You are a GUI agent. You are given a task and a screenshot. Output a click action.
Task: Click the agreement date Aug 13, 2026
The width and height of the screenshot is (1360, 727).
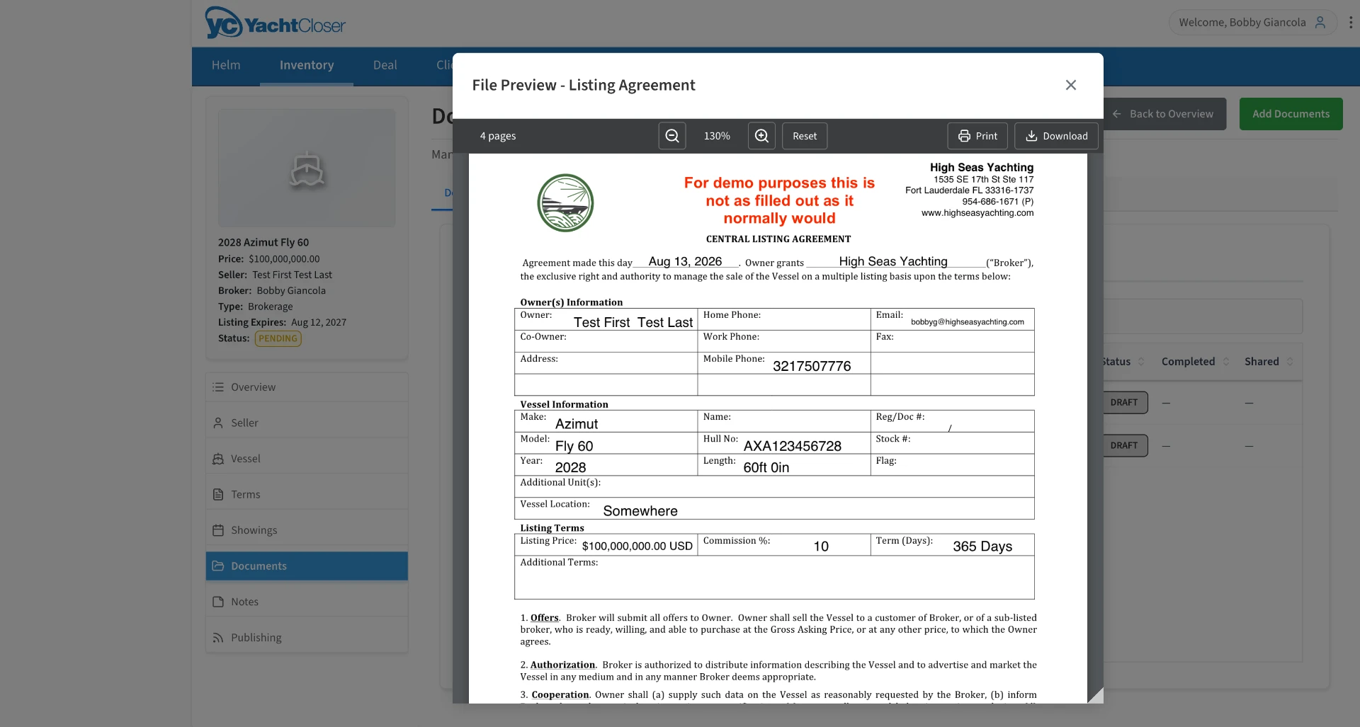(x=685, y=262)
